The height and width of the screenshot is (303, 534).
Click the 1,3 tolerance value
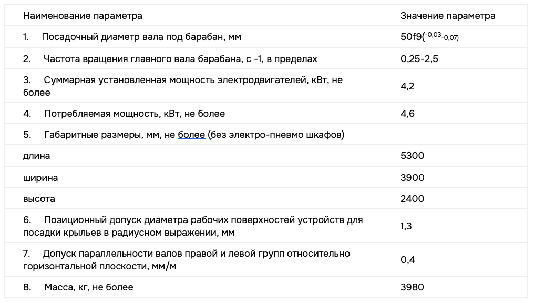[407, 226]
